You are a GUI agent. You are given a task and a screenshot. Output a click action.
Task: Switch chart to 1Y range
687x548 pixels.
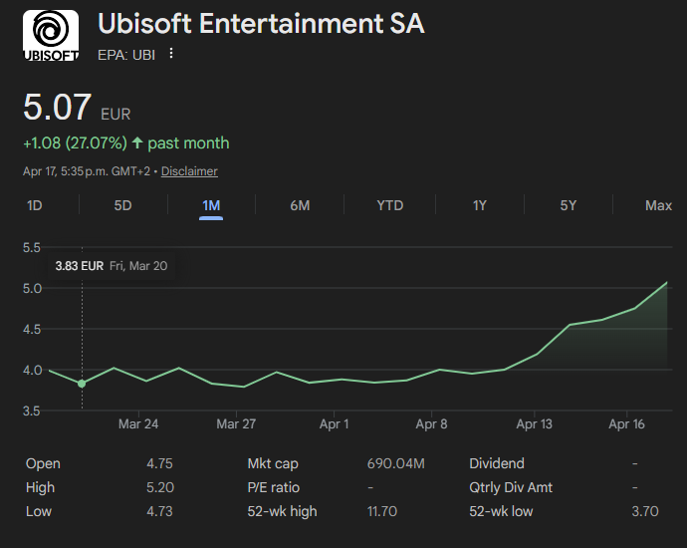click(x=479, y=205)
